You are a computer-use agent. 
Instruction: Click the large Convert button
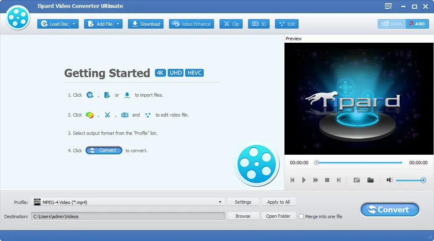coord(390,209)
